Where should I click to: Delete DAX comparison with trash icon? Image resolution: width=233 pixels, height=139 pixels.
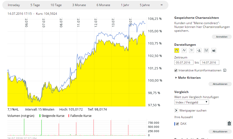click(x=229, y=123)
